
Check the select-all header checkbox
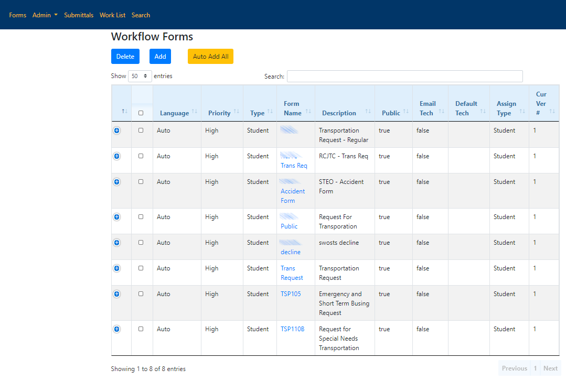(x=141, y=113)
